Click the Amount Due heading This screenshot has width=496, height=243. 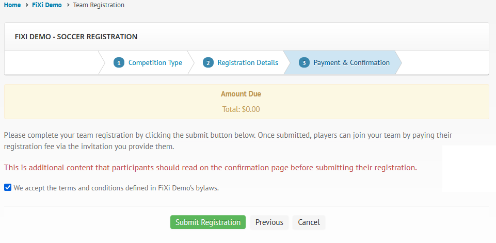click(241, 94)
